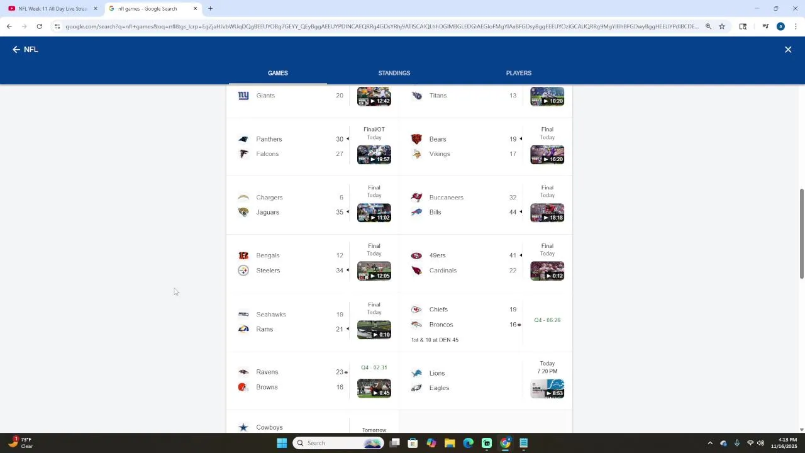
Task: Switch to NFL Week 11 Live Stream tab
Action: pos(53,9)
